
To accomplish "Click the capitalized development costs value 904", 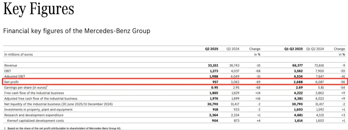I will (215, 120).
